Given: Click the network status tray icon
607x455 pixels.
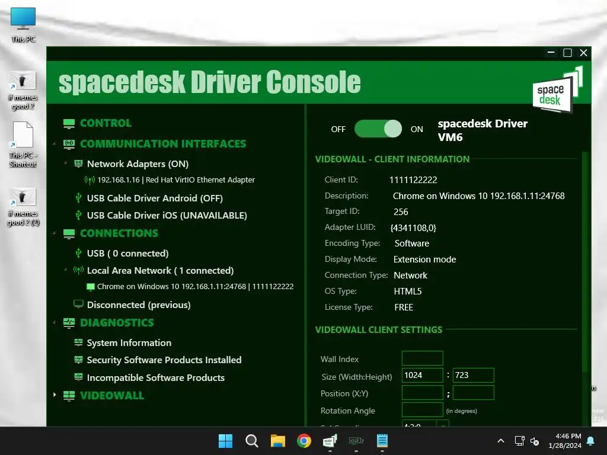Looking at the screenshot, I should (x=519, y=441).
